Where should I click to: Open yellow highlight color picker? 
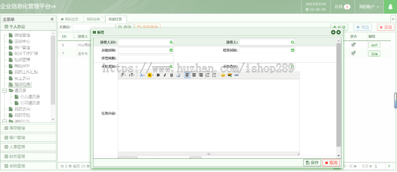tap(150, 75)
